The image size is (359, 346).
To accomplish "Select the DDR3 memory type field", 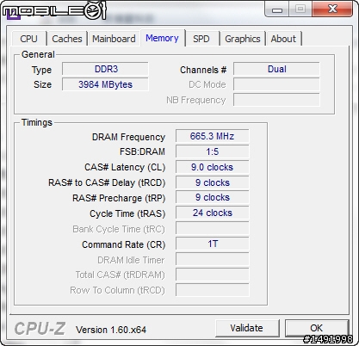I will pos(105,69).
